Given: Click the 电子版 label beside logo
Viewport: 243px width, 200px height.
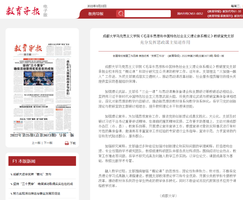Looking at the screenshot, I should point(45,11).
